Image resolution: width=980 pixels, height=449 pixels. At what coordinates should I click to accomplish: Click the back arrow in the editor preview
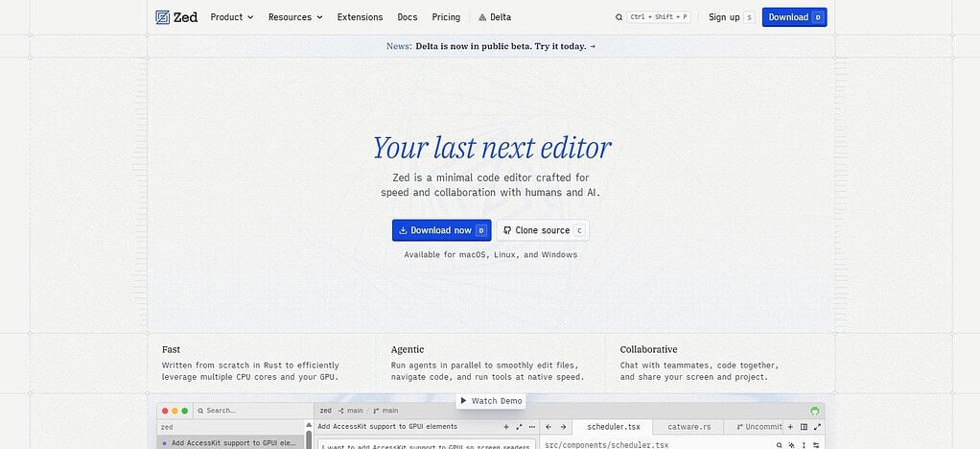(548, 427)
